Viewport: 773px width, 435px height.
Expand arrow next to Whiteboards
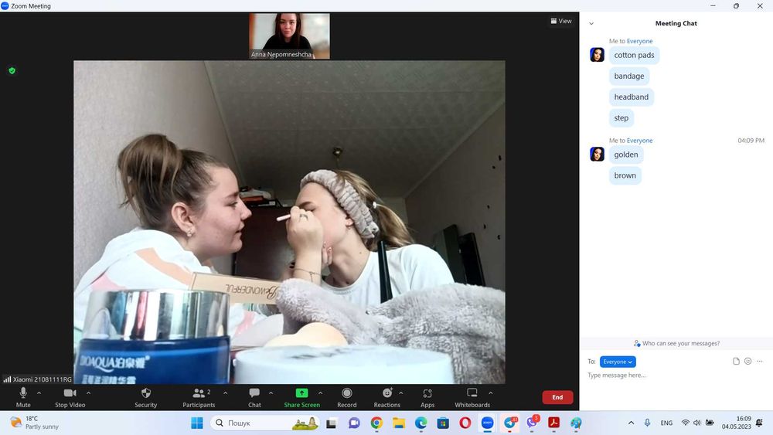pyautogui.click(x=491, y=393)
